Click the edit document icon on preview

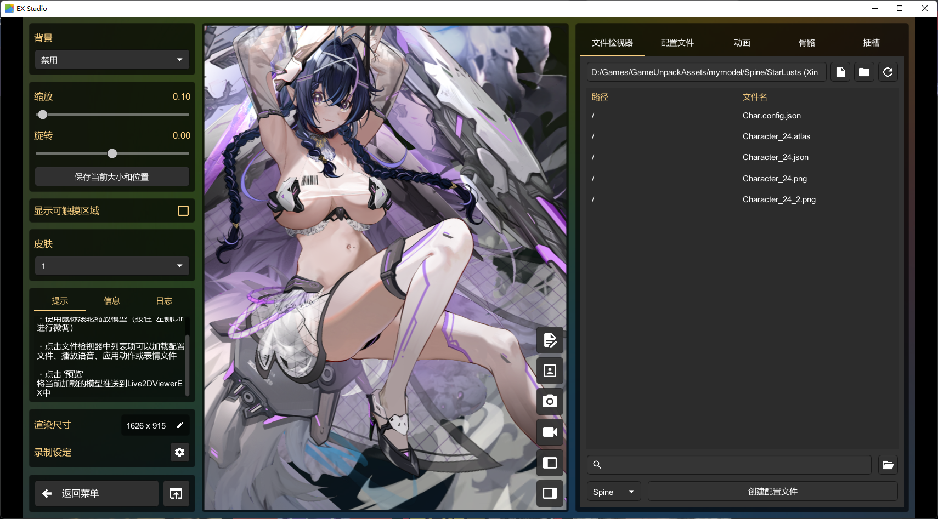[x=550, y=340]
